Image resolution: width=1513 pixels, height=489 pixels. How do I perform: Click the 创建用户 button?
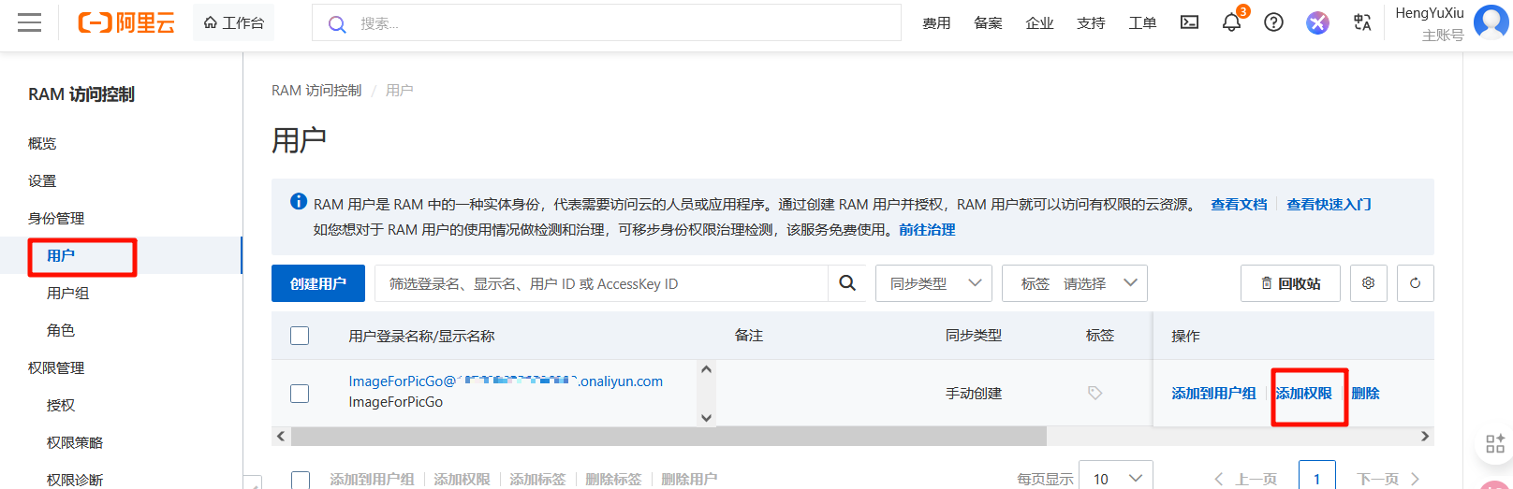coord(318,283)
